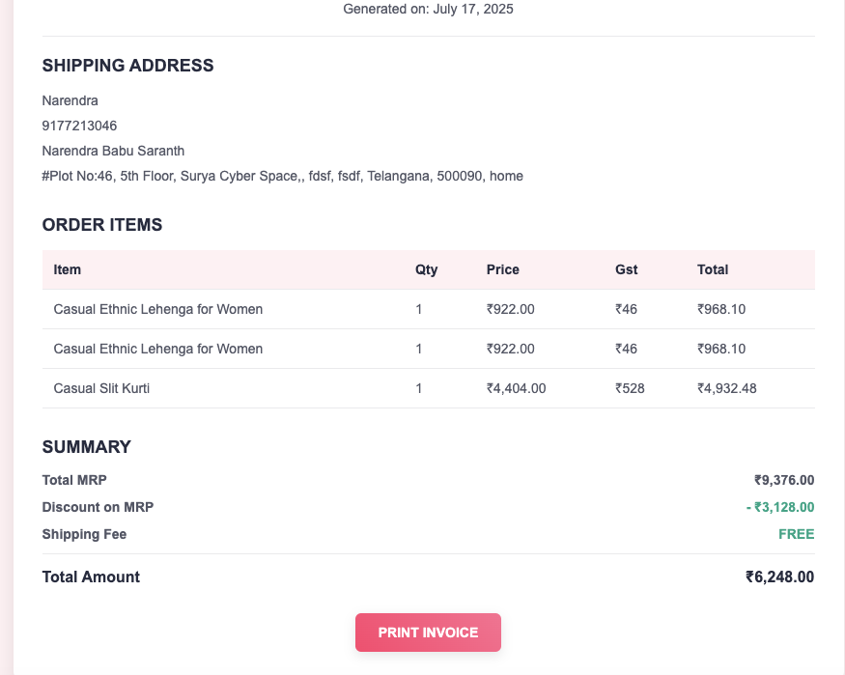Click the Price column header
Image resolution: width=845 pixels, height=675 pixels.
click(x=502, y=269)
